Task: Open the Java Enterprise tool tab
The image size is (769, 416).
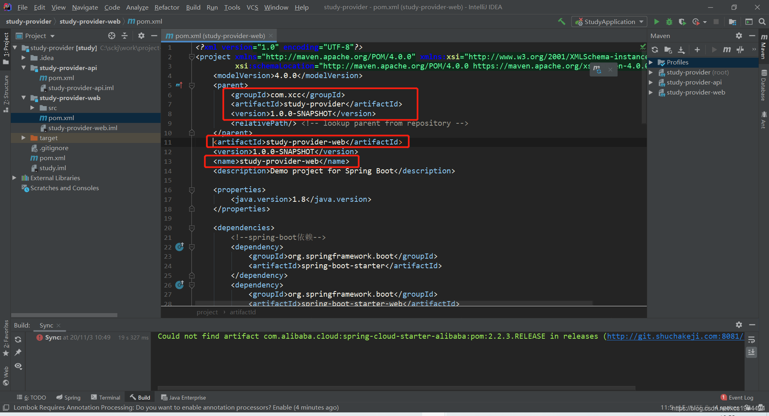Action: (183, 398)
